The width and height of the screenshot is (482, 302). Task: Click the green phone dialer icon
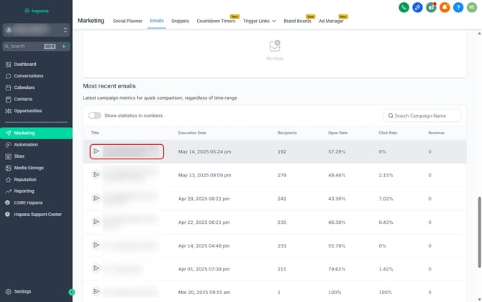pos(404,7)
